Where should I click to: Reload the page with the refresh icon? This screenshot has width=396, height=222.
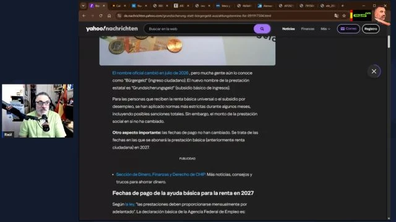pos(101,15)
